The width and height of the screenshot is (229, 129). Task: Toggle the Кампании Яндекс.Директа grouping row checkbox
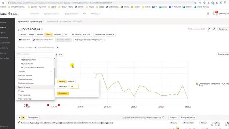point(19,123)
